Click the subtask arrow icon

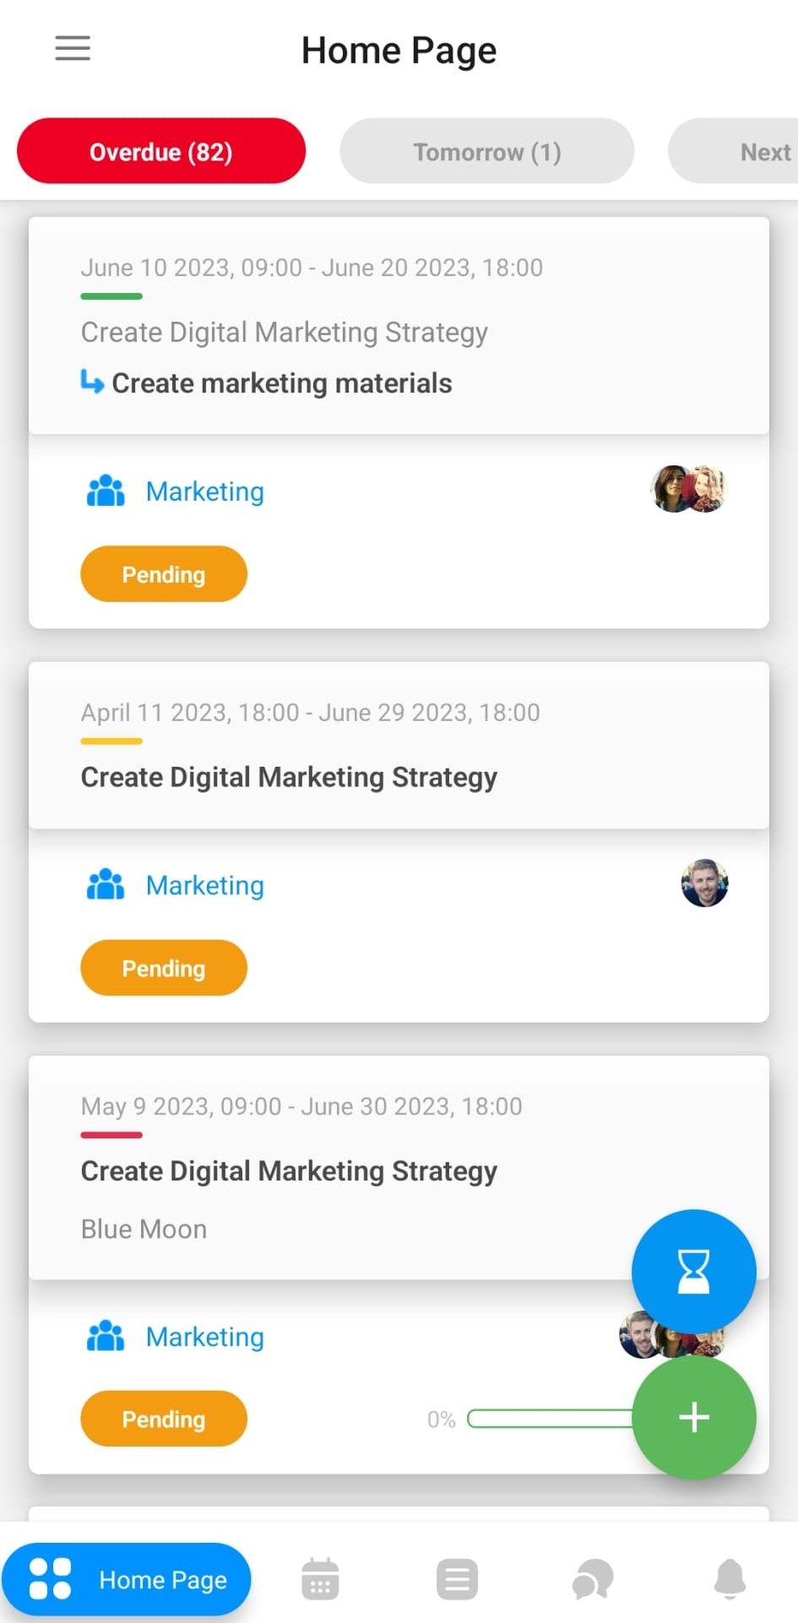(x=92, y=382)
